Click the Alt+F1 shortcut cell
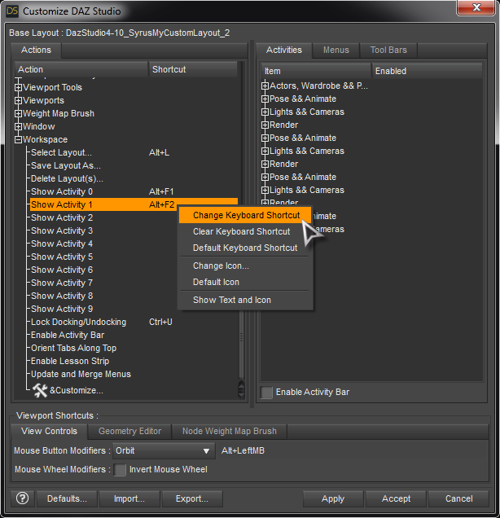The height and width of the screenshot is (518, 500). point(161,191)
